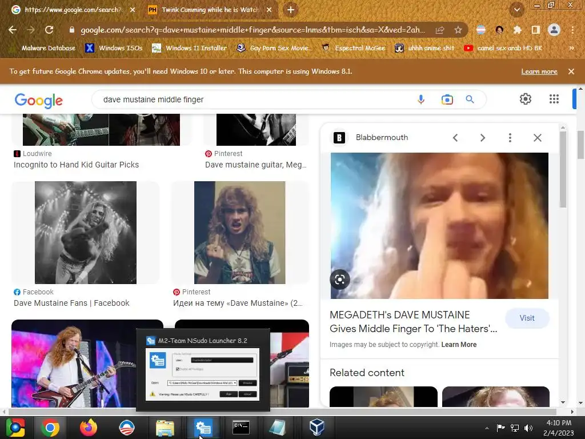Image resolution: width=585 pixels, height=439 pixels.
Task: Search inside image with the Lens overlay
Action: [x=340, y=279]
